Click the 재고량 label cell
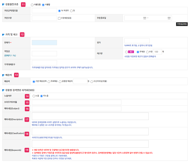Viewport: 190px width, 165px height. tap(109, 54)
